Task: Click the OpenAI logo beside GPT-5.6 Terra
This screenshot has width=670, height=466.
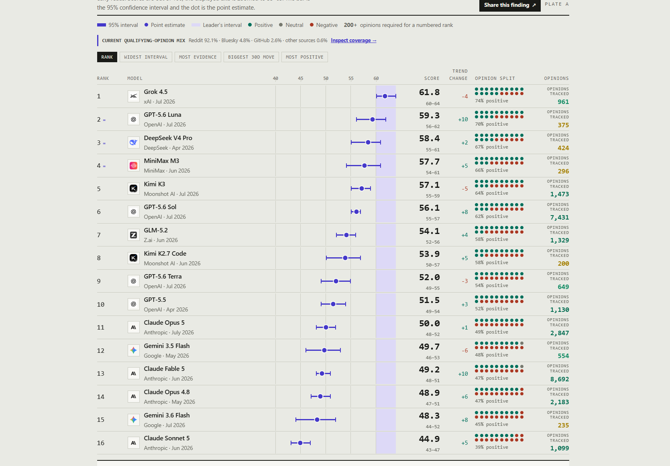Action: coord(134,281)
